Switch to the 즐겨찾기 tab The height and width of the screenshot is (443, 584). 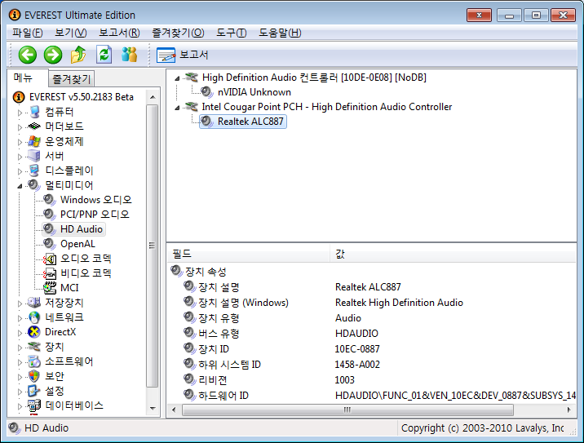(x=71, y=79)
